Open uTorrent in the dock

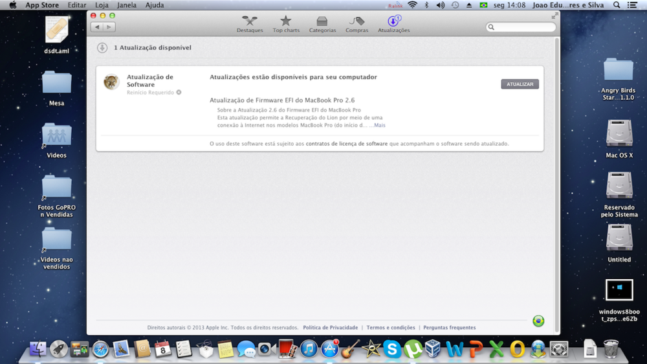413,349
